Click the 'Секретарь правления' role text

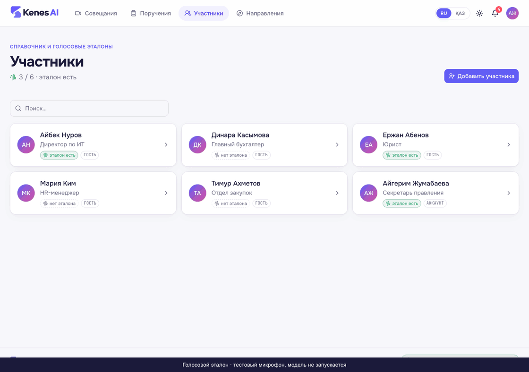point(413,193)
